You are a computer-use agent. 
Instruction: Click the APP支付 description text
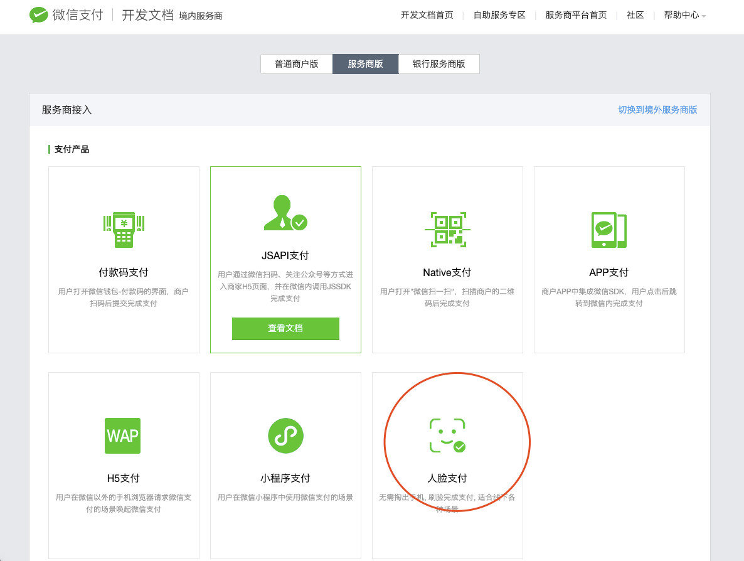click(x=608, y=297)
